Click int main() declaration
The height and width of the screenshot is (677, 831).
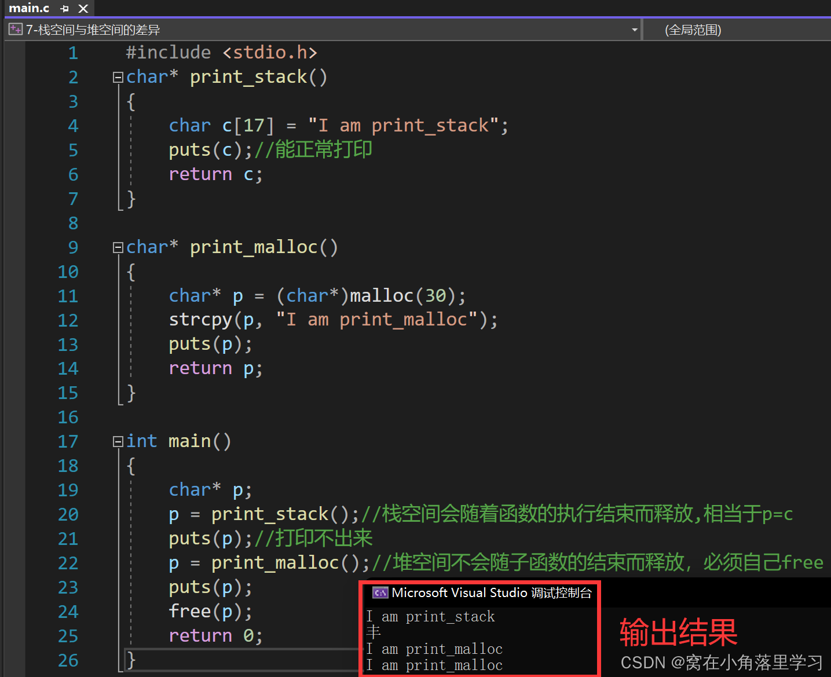click(x=179, y=441)
